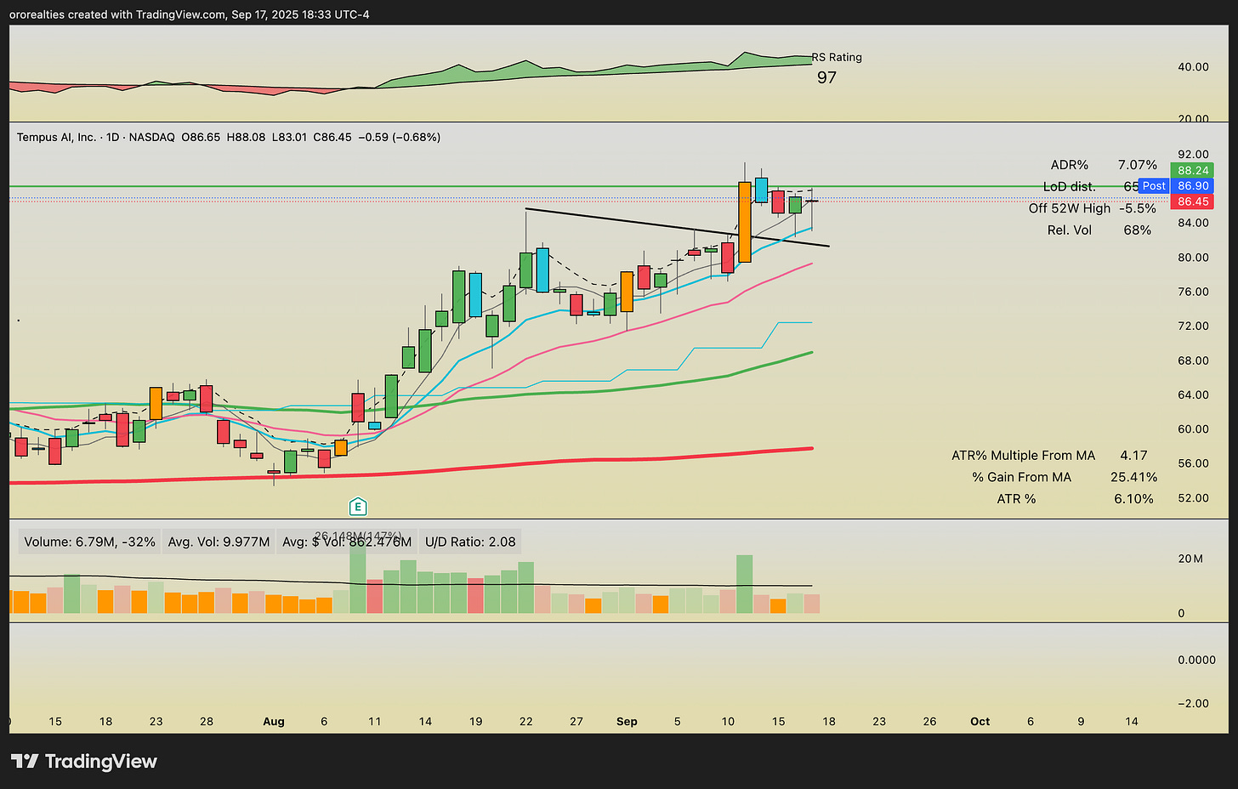The width and height of the screenshot is (1238, 789).
Task: Click the '-5.5%' off-high value
Action: 1138,208
